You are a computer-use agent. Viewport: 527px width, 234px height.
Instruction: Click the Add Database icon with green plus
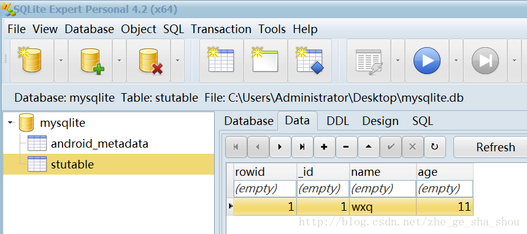(90, 61)
